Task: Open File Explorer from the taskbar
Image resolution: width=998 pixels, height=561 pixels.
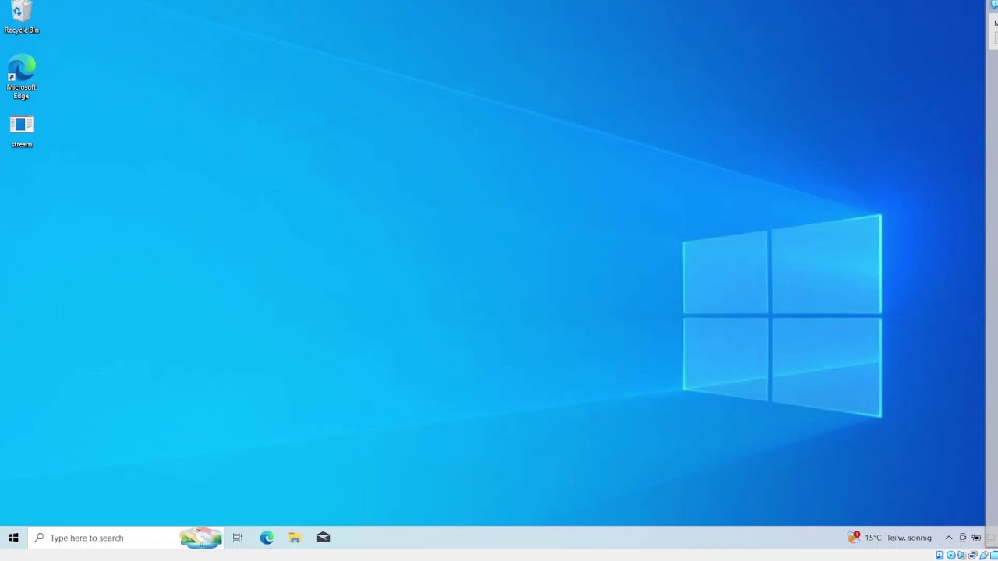Action: point(295,538)
